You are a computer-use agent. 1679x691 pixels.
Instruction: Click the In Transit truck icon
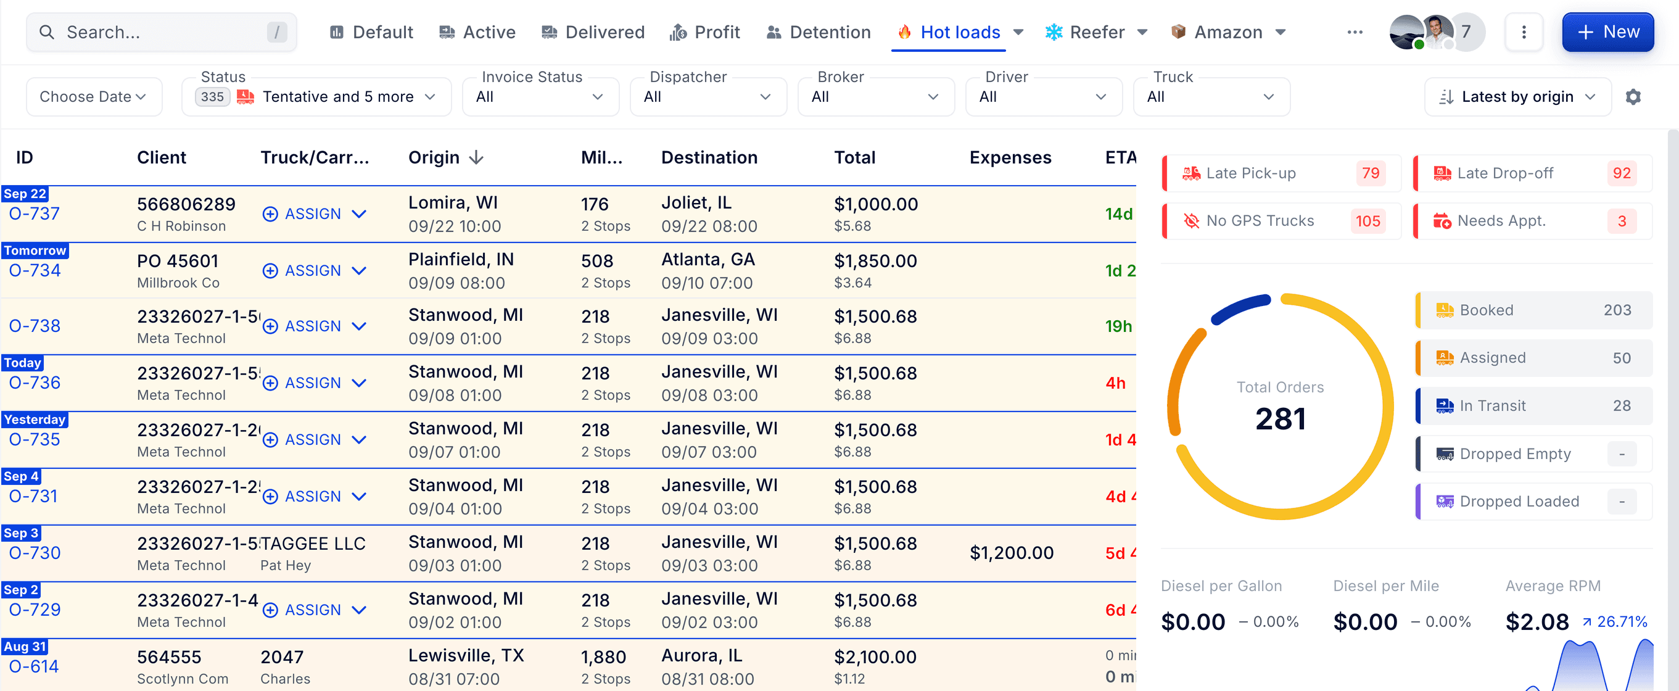pyautogui.click(x=1445, y=406)
